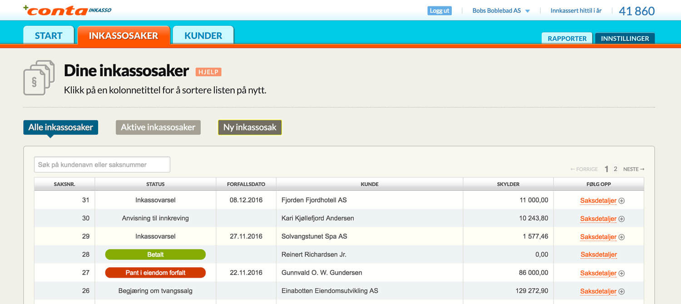Click current page number 1
Viewport: 681px width, 304px height.
(607, 169)
